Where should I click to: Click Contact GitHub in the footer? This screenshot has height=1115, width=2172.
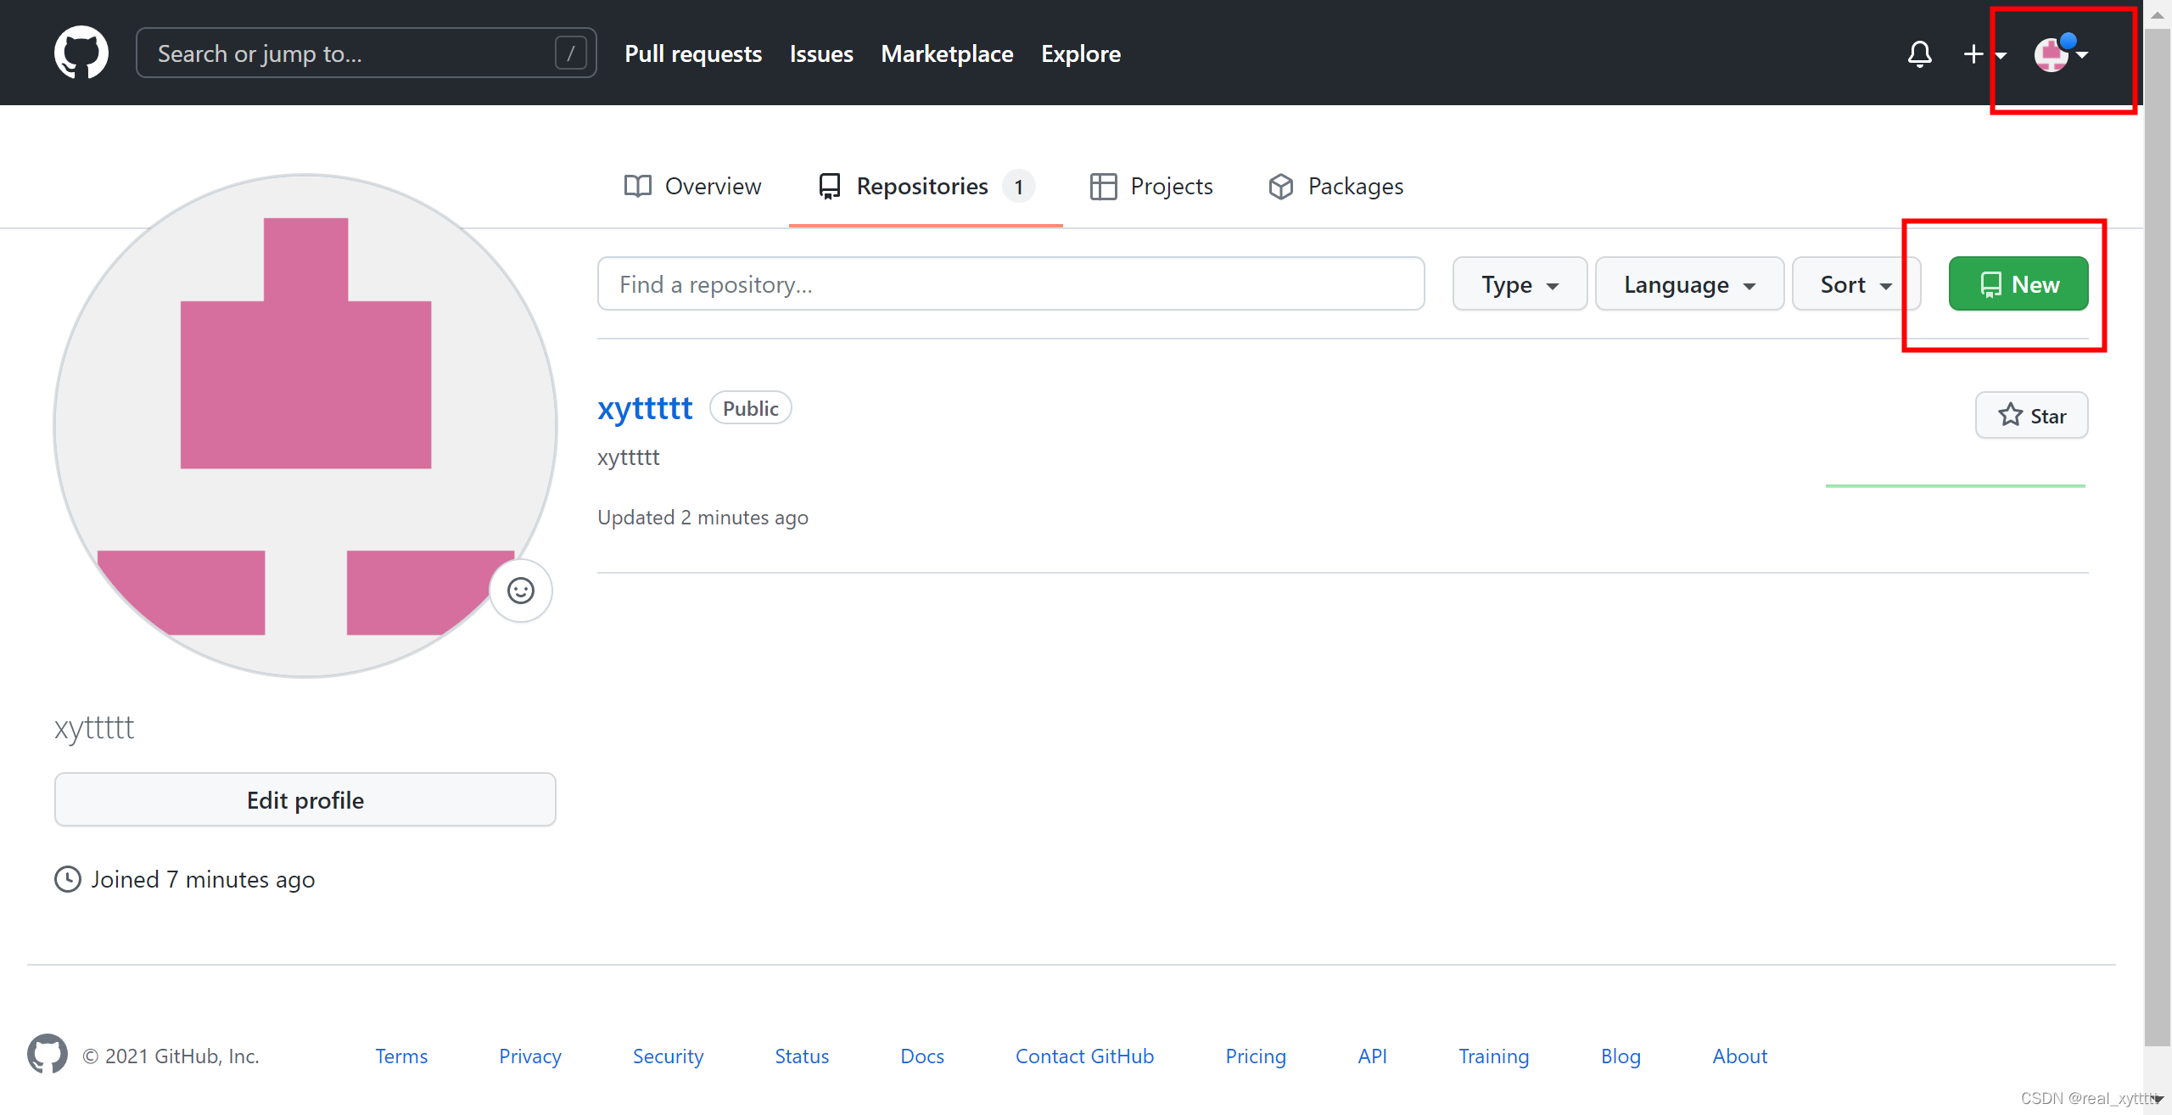pos(1084,1056)
